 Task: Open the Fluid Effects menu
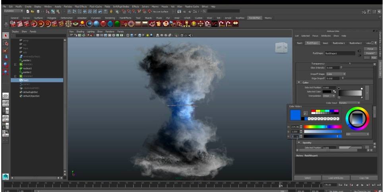[x=81, y=7]
